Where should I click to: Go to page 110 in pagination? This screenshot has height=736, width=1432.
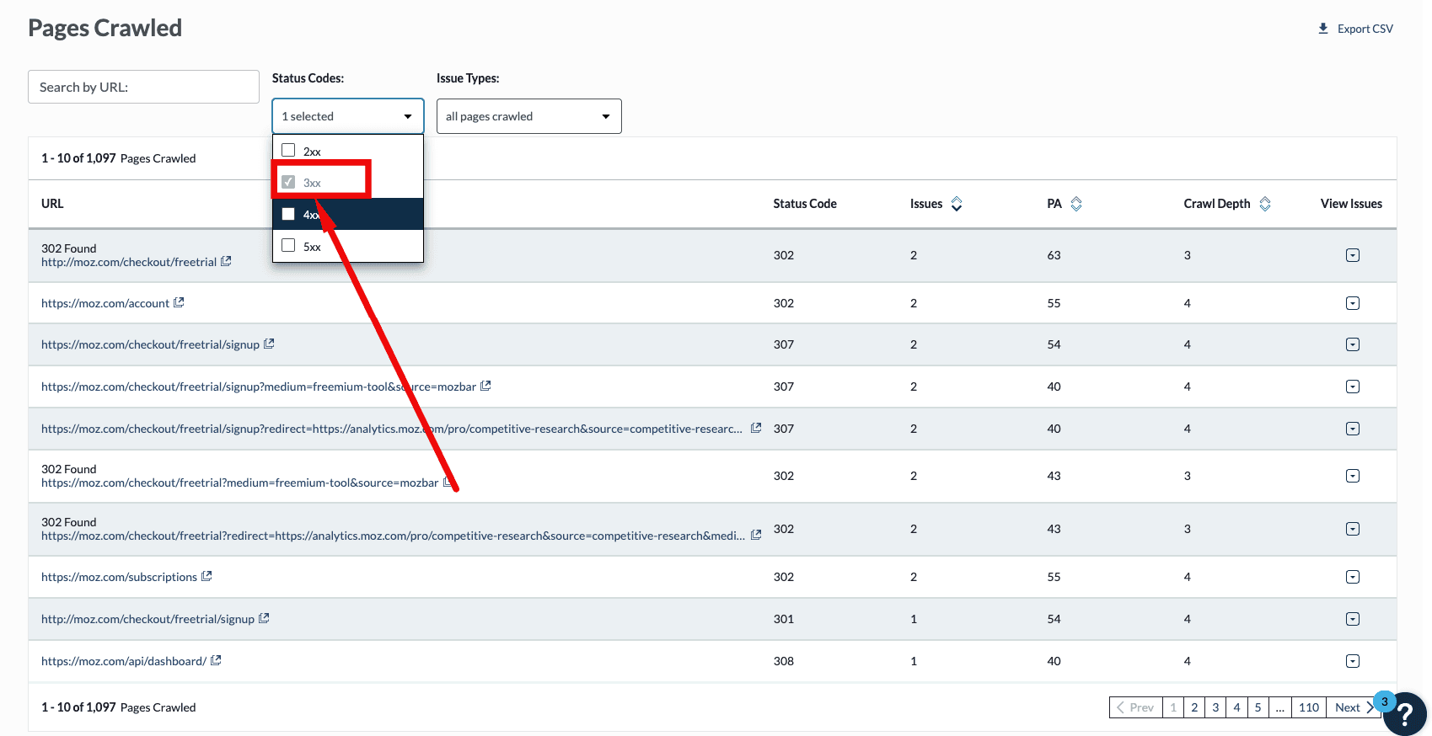click(x=1308, y=707)
